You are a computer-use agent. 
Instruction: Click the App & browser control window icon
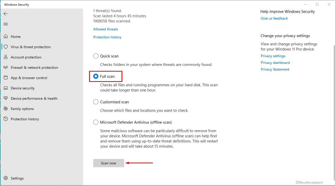[6, 78]
